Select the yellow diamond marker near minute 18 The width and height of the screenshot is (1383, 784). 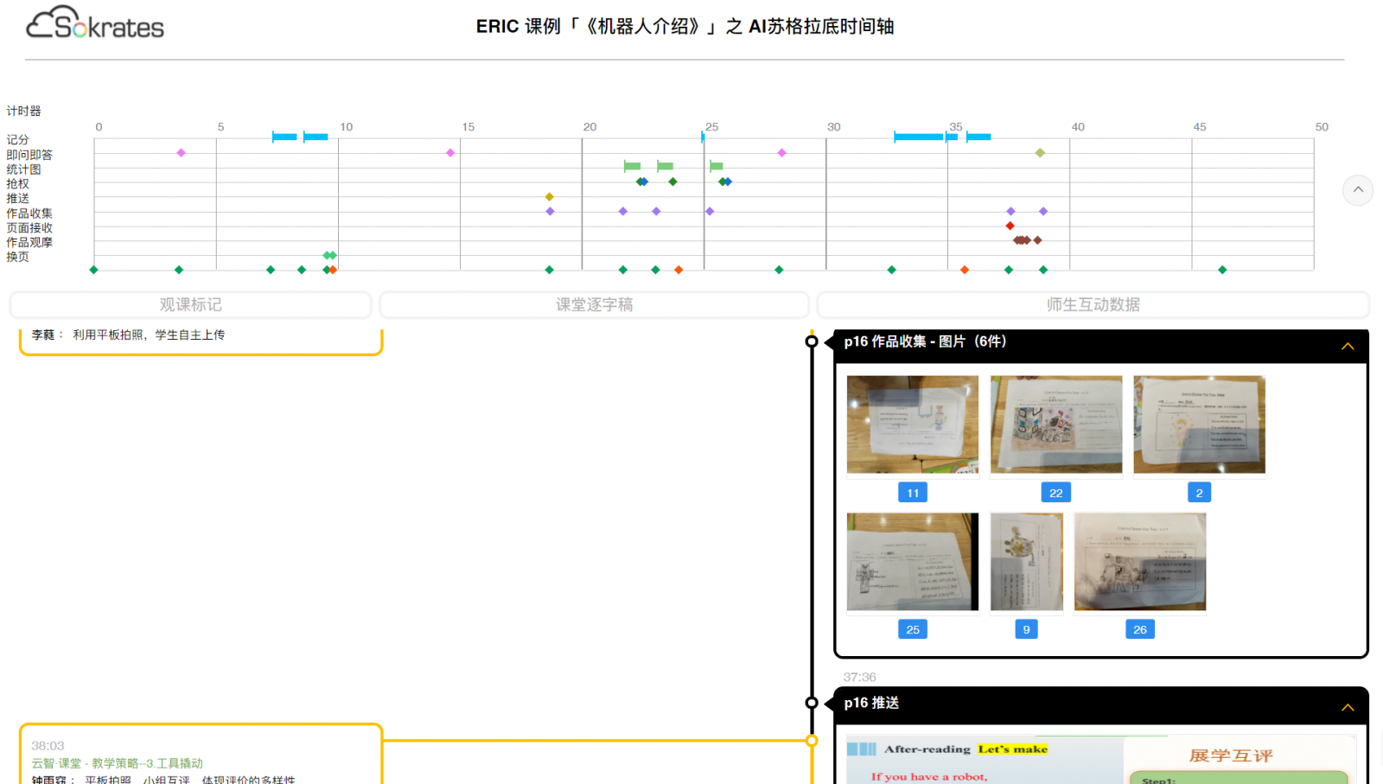tap(549, 197)
